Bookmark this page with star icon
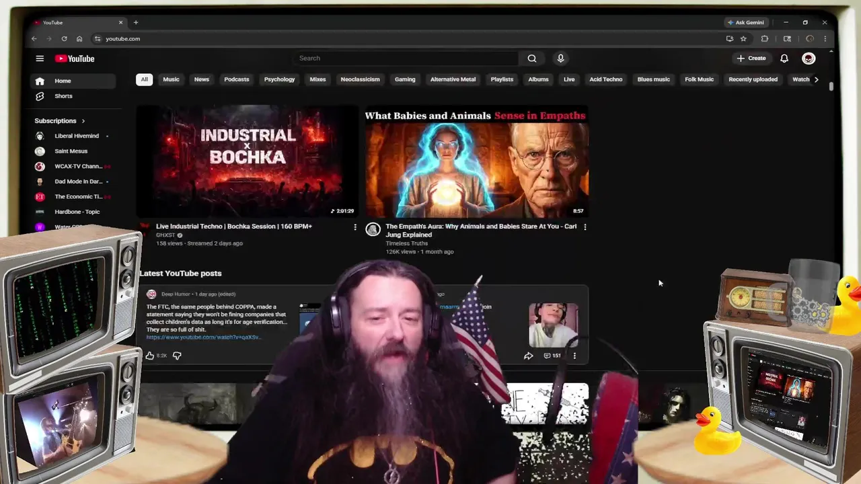Image resolution: width=861 pixels, height=484 pixels. coord(743,39)
